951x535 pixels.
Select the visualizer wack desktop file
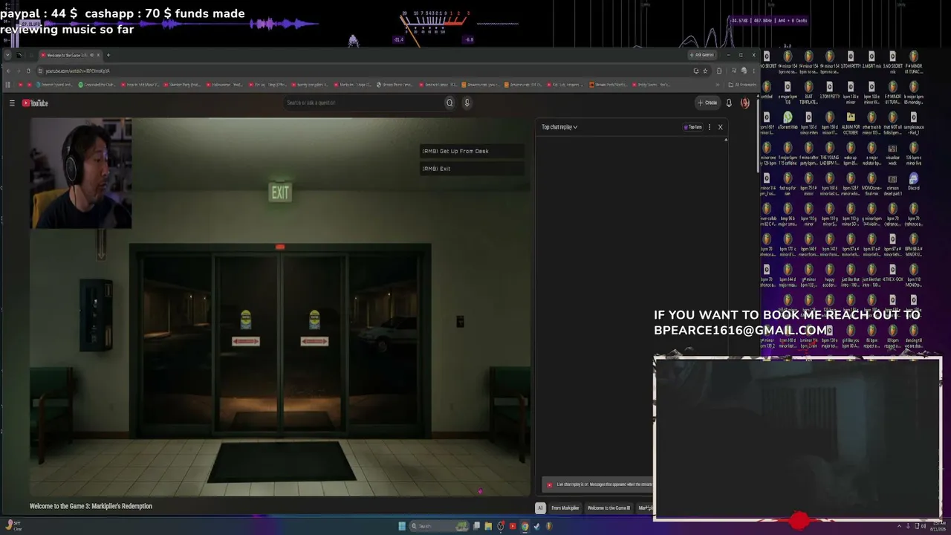[x=892, y=153]
